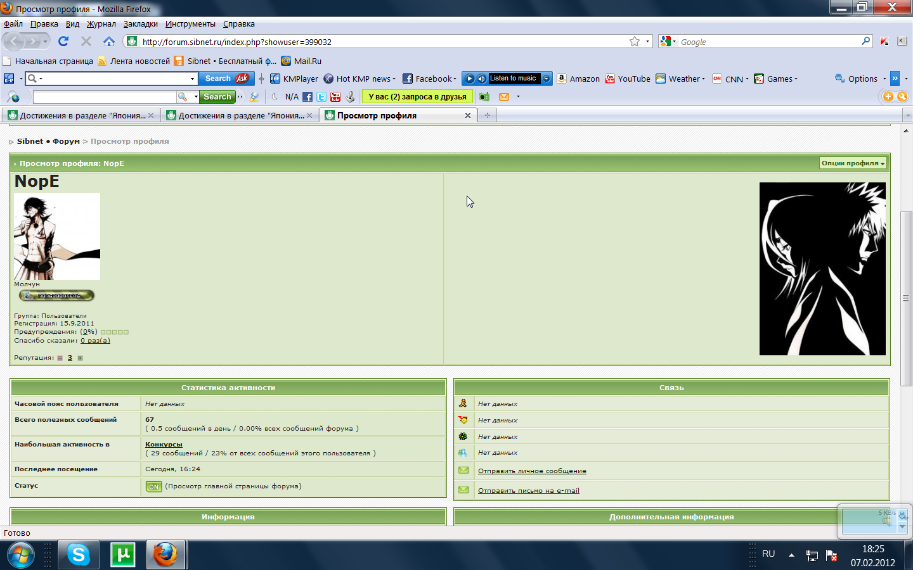The image size is (913, 570).
Task: Go to Firefox home page
Action: [109, 41]
